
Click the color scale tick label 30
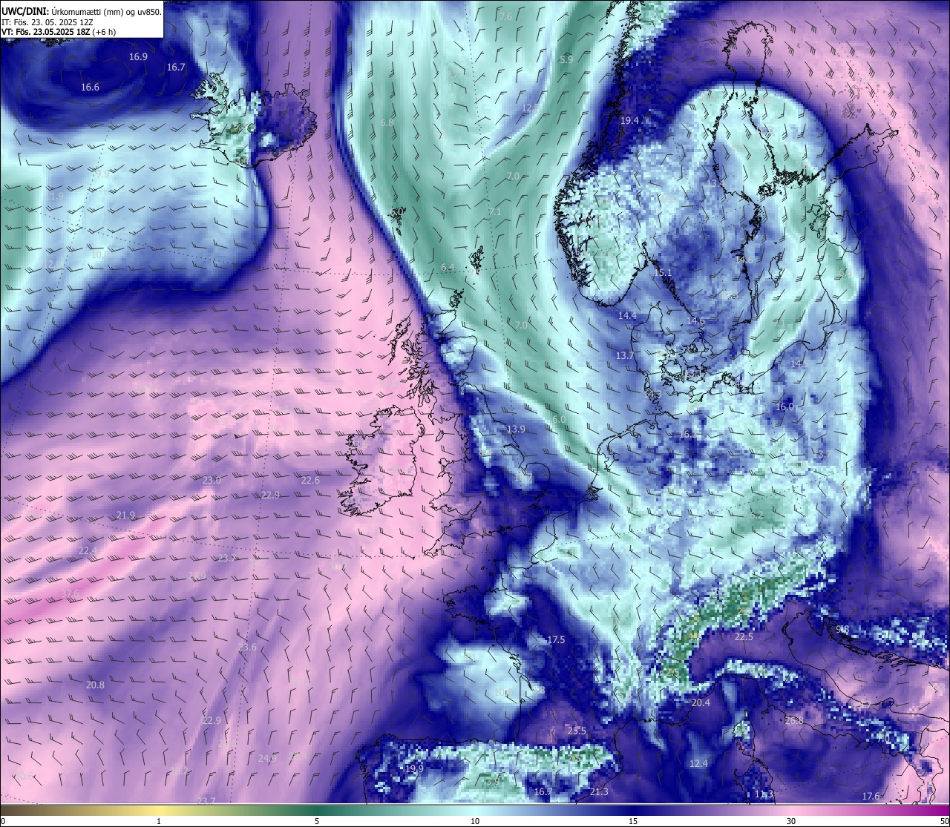click(791, 821)
